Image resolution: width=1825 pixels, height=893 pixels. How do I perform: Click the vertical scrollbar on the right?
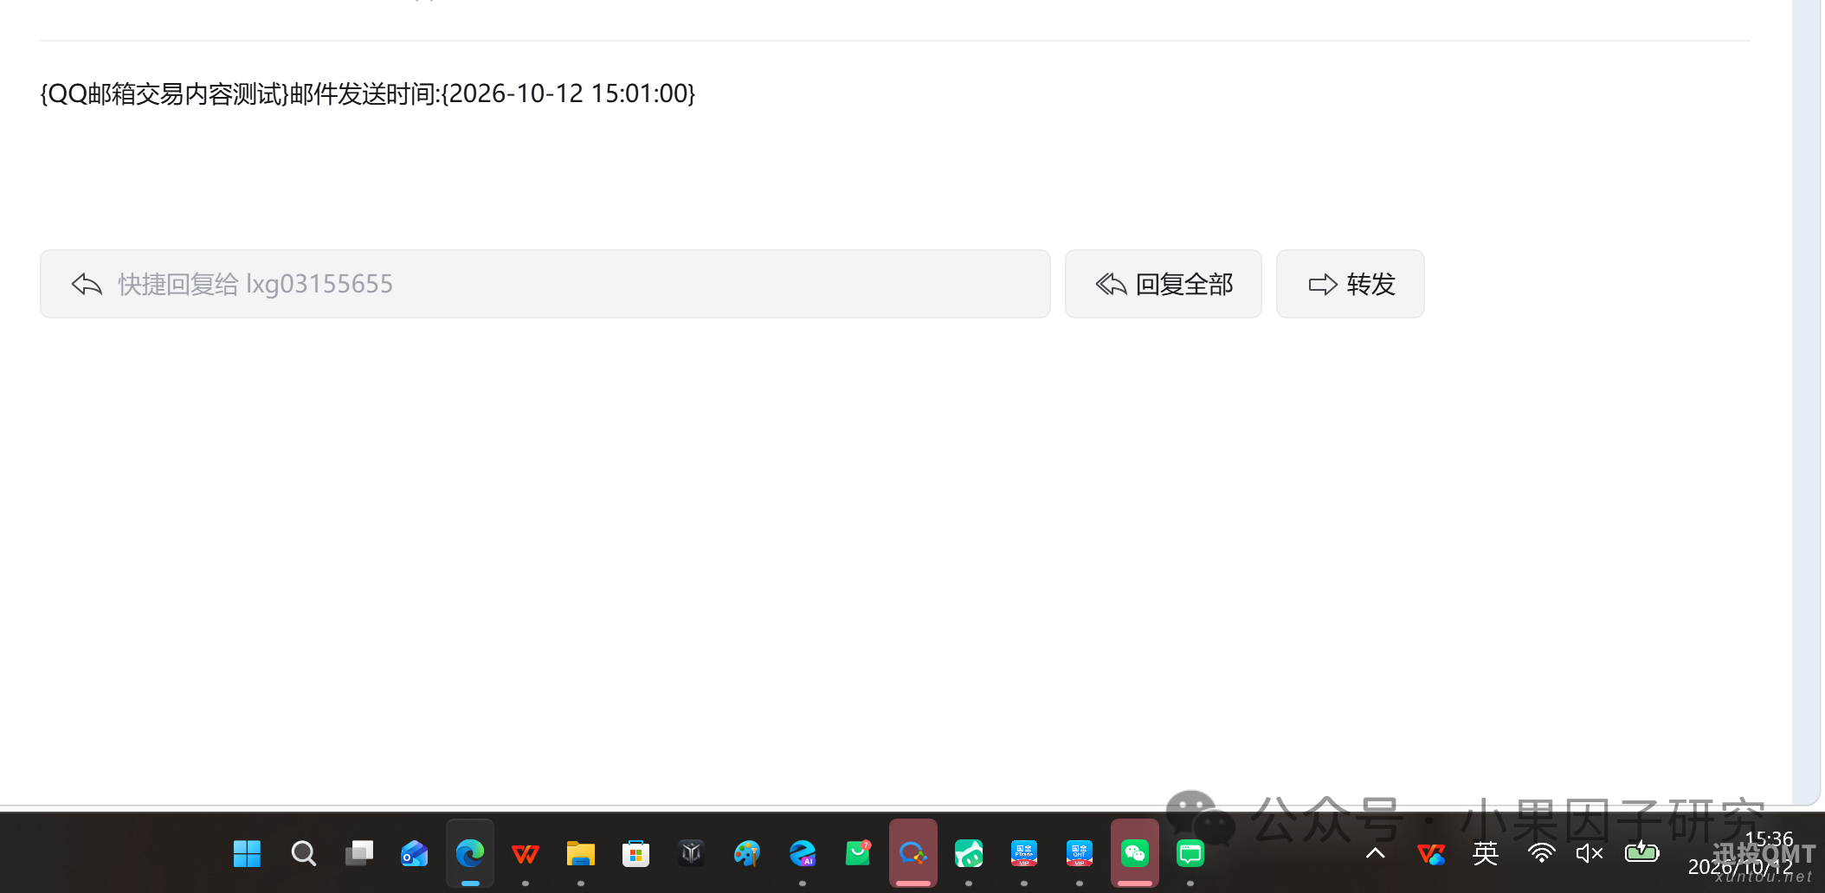click(x=1806, y=402)
